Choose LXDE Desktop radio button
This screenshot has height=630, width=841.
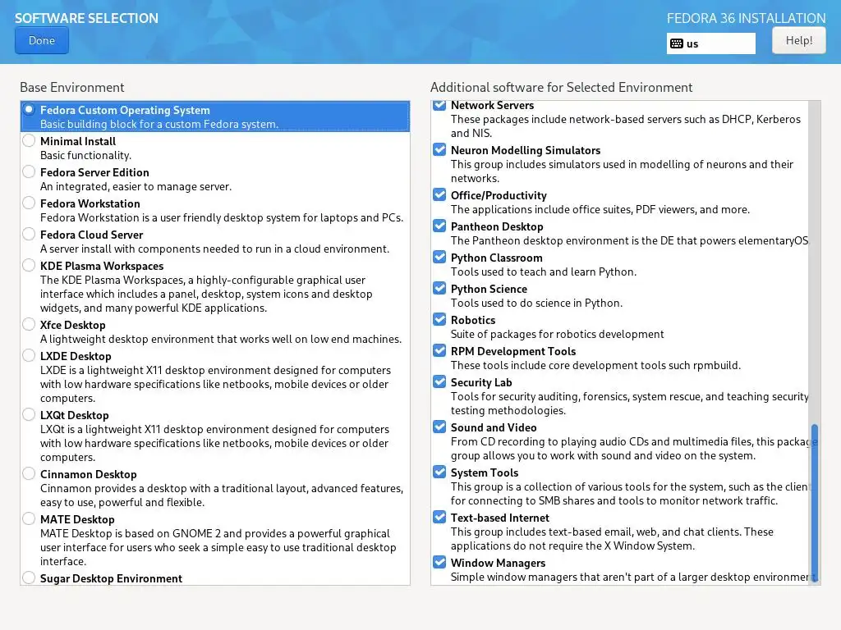click(x=29, y=355)
